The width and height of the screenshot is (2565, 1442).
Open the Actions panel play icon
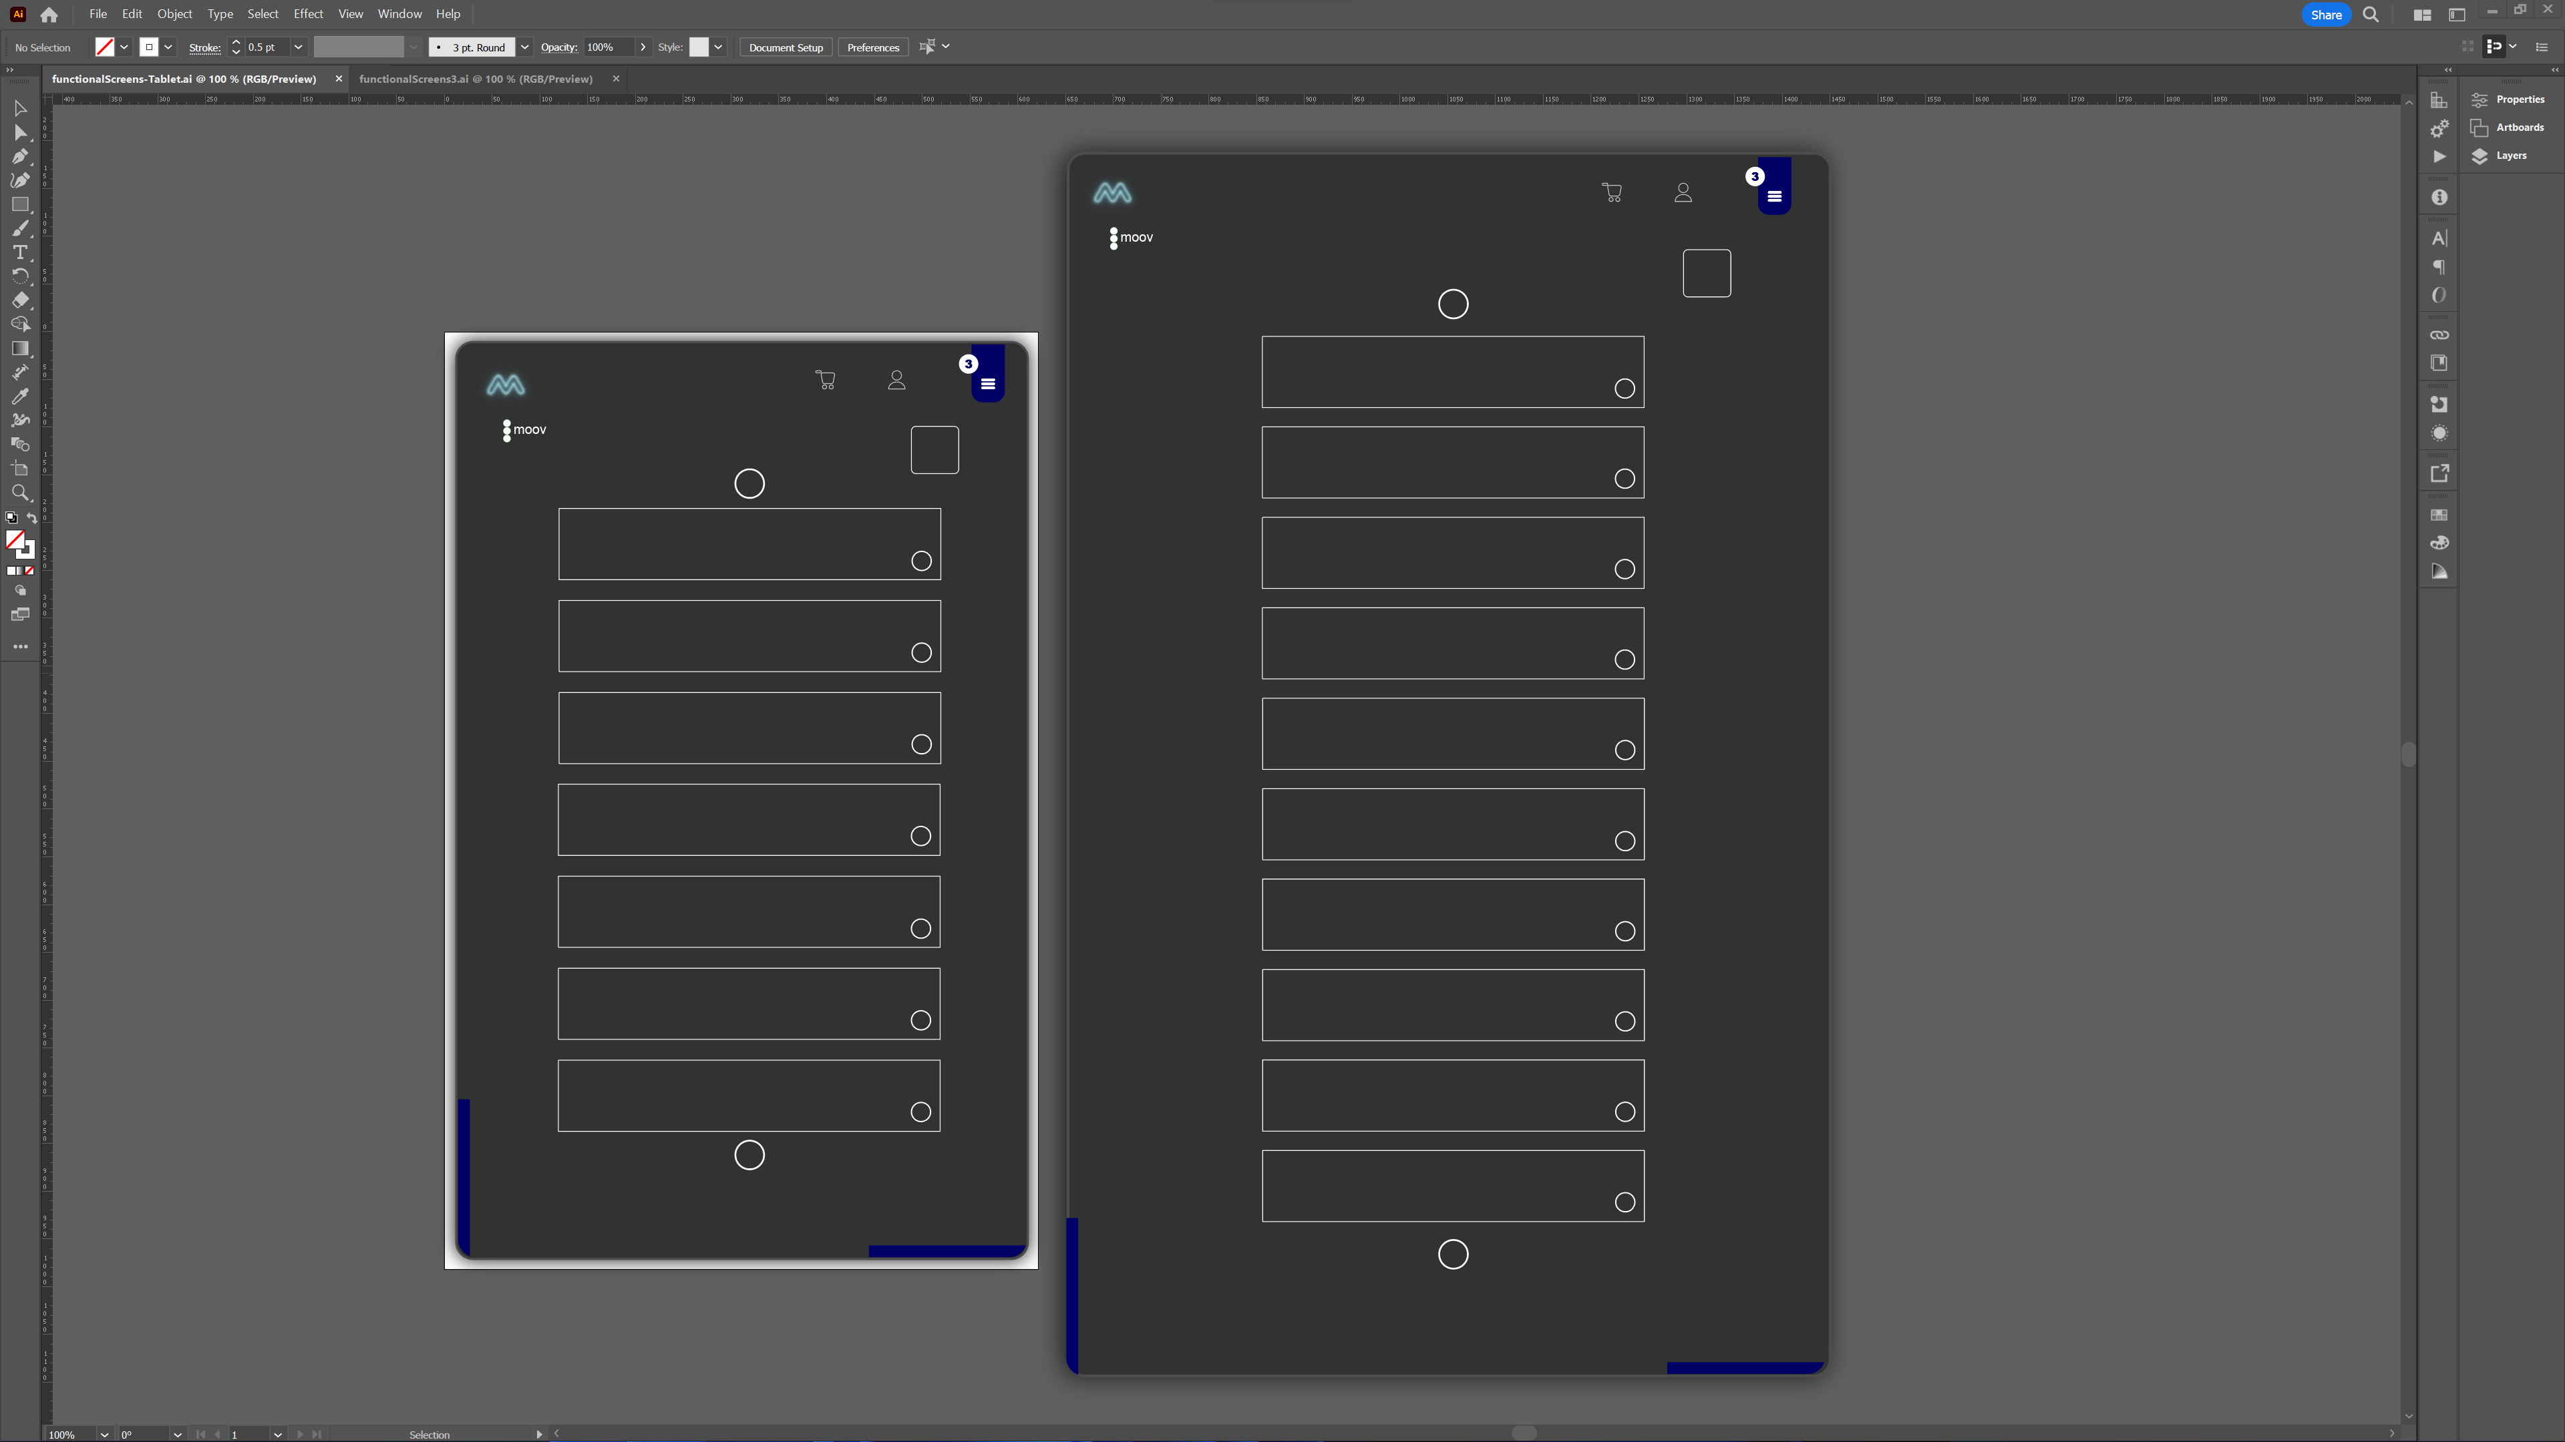click(x=2439, y=156)
